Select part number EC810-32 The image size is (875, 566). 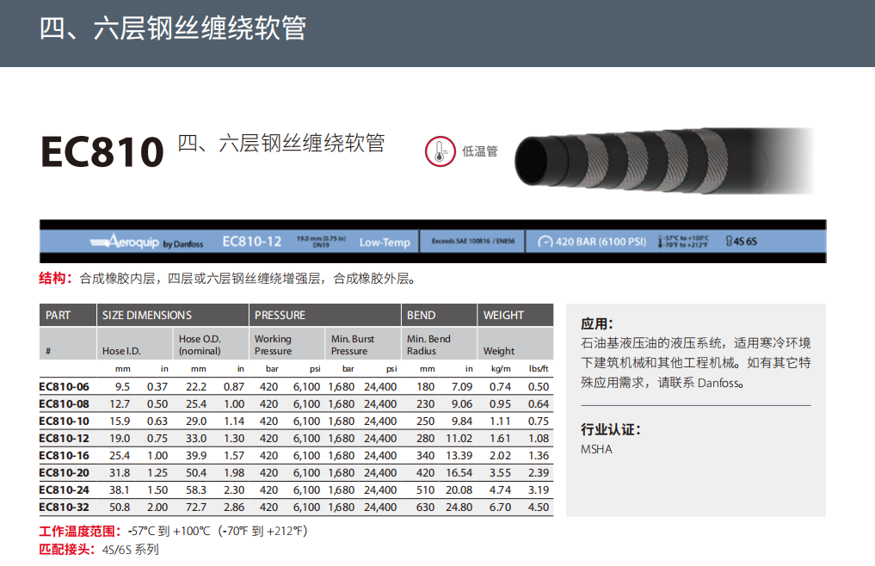65,507
